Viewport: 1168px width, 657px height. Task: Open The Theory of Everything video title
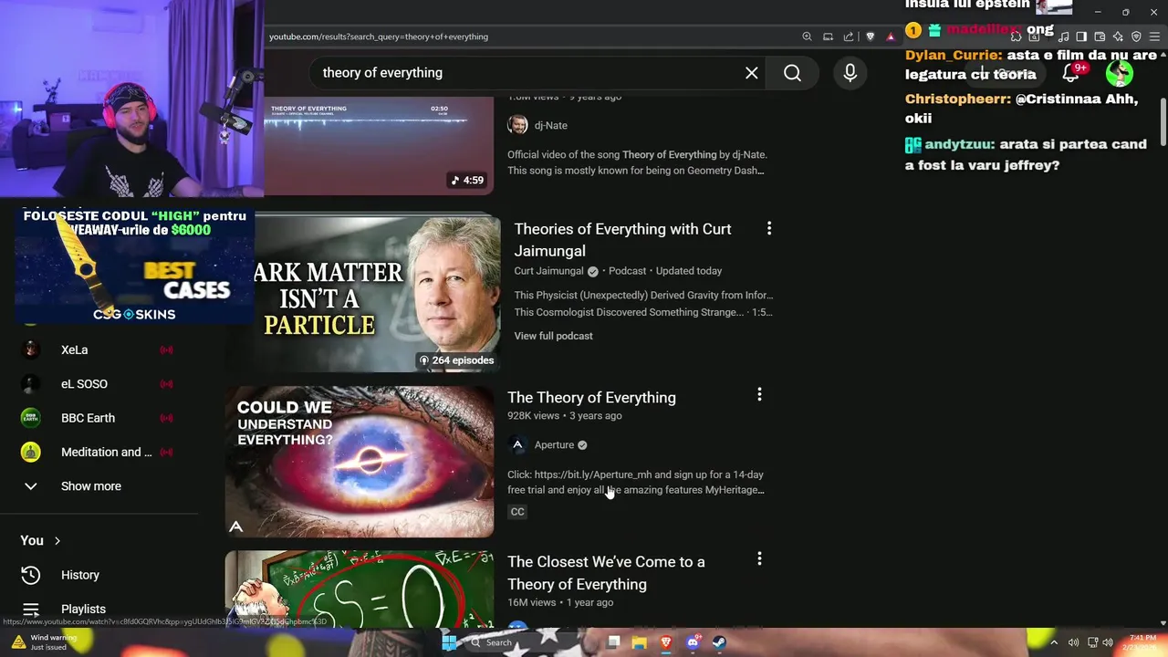point(591,398)
